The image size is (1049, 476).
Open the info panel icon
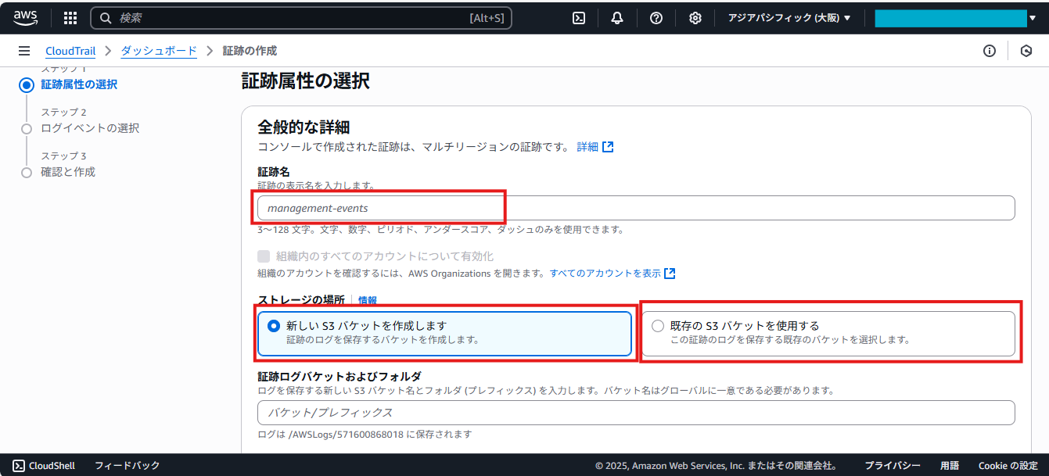[x=990, y=51]
